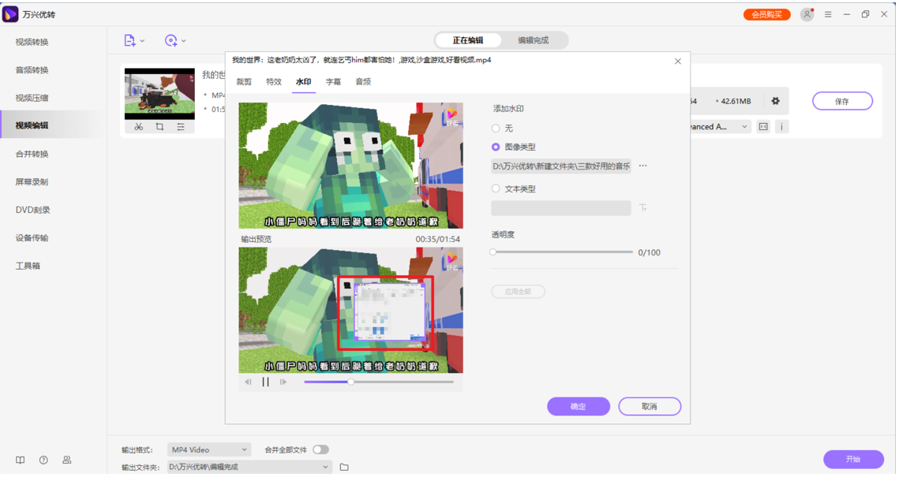Click the user account icon in the title bar

(x=806, y=15)
